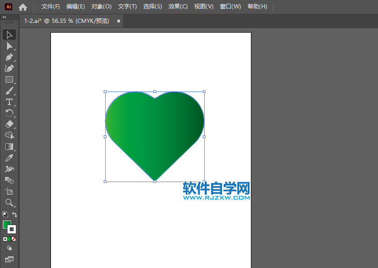Open the 对象(O) menu
The width and height of the screenshot is (378, 268).
[x=101, y=7]
